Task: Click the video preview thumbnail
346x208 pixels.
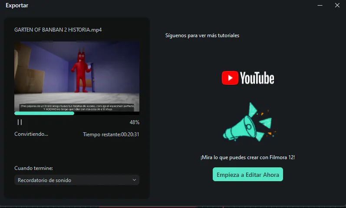Action: point(77,76)
